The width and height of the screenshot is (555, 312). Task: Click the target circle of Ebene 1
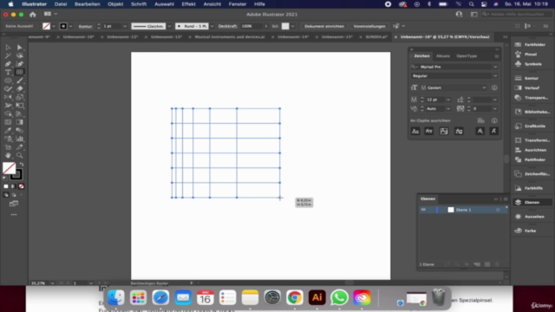[x=498, y=210]
